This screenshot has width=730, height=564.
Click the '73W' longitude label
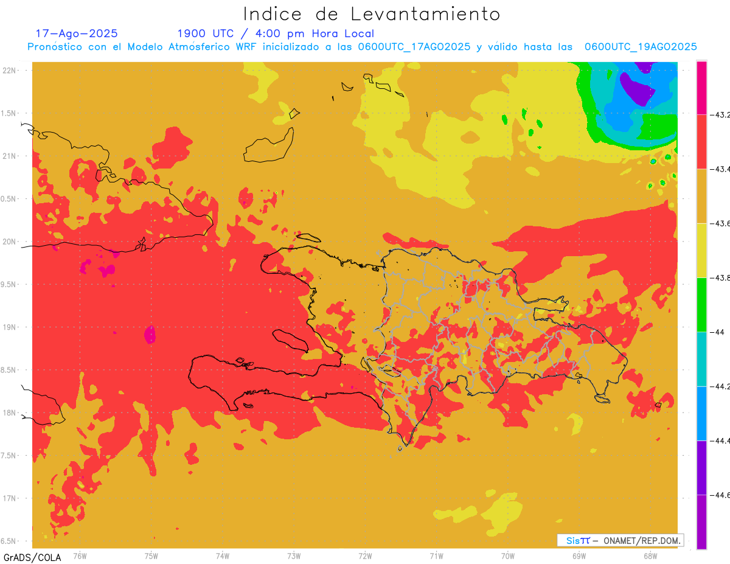294,555
